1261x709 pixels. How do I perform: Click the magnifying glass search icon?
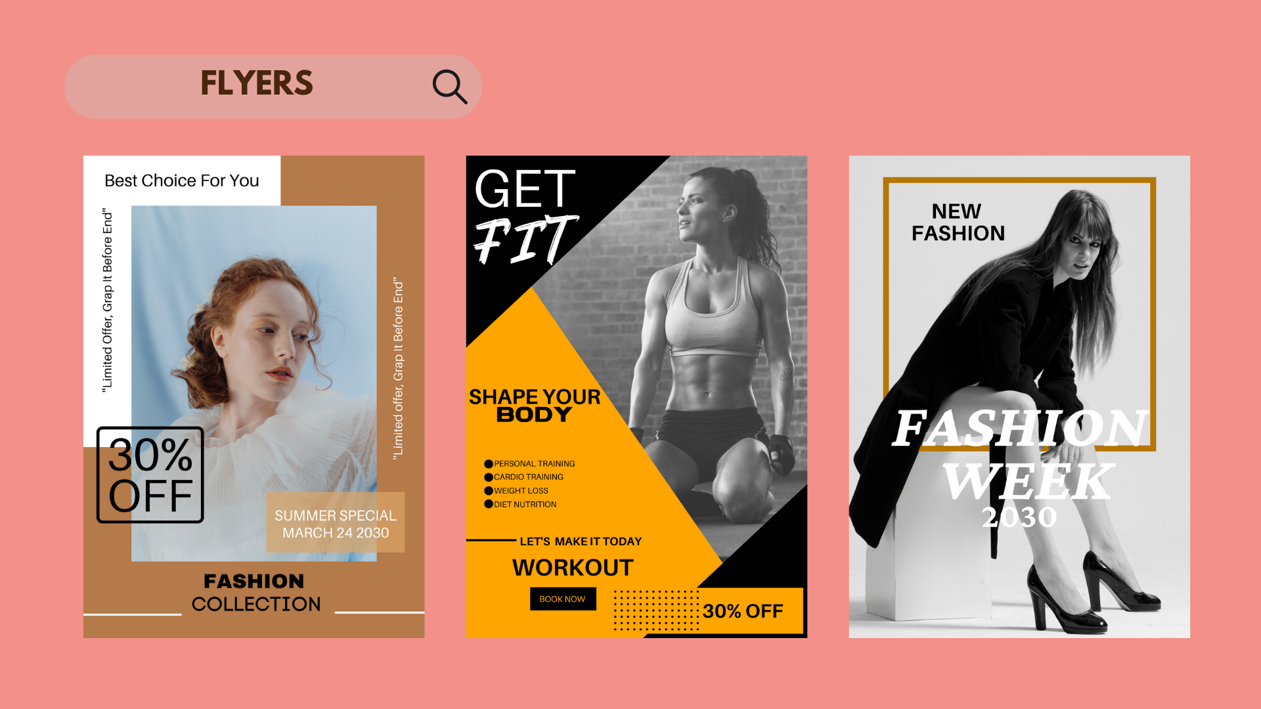pos(450,87)
